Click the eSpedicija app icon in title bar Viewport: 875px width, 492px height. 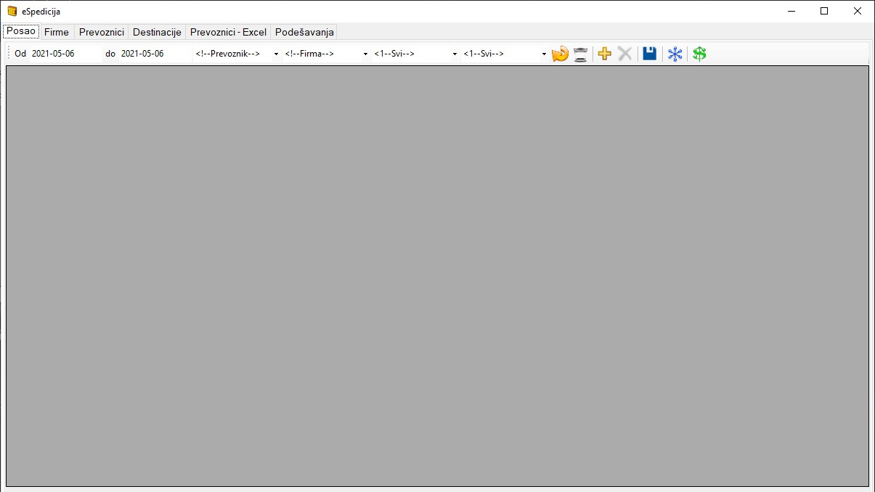[x=12, y=11]
